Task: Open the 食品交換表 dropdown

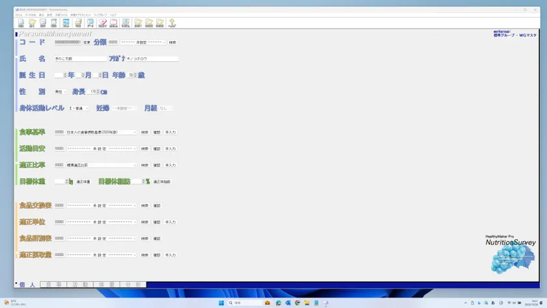Action: [101, 206]
